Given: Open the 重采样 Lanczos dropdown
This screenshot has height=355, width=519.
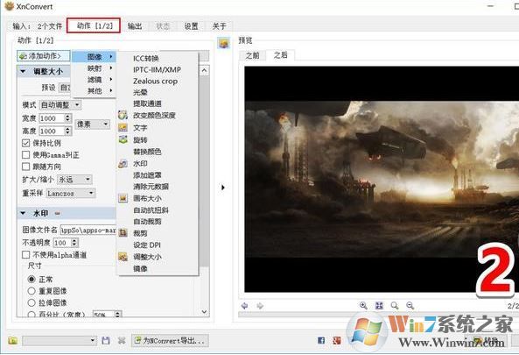Looking at the screenshot, I should (x=71, y=193).
